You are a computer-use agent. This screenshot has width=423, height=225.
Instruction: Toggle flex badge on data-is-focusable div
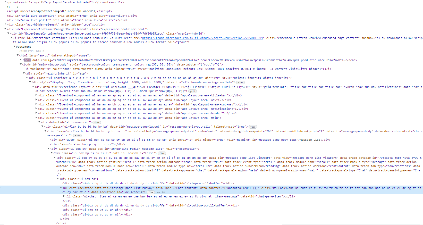coord(162,153)
